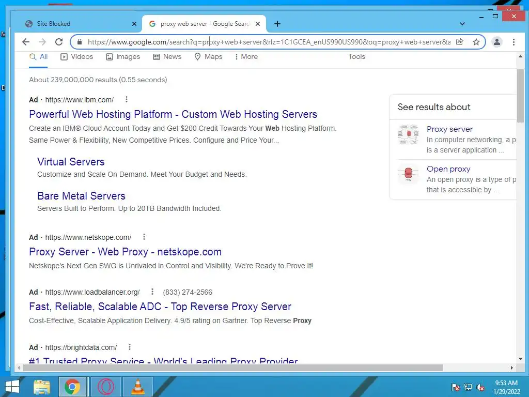
Task: Switch to Maps results
Action: pos(209,57)
